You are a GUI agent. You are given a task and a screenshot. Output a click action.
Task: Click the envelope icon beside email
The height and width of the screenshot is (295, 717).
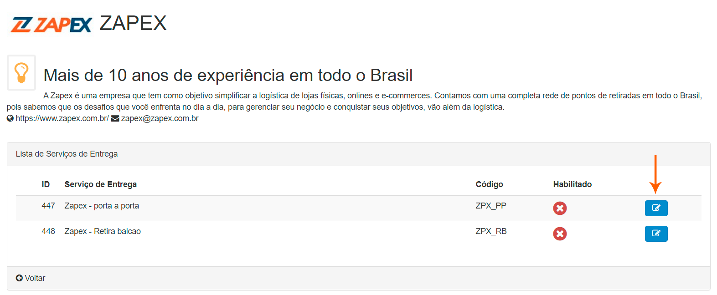pos(115,118)
